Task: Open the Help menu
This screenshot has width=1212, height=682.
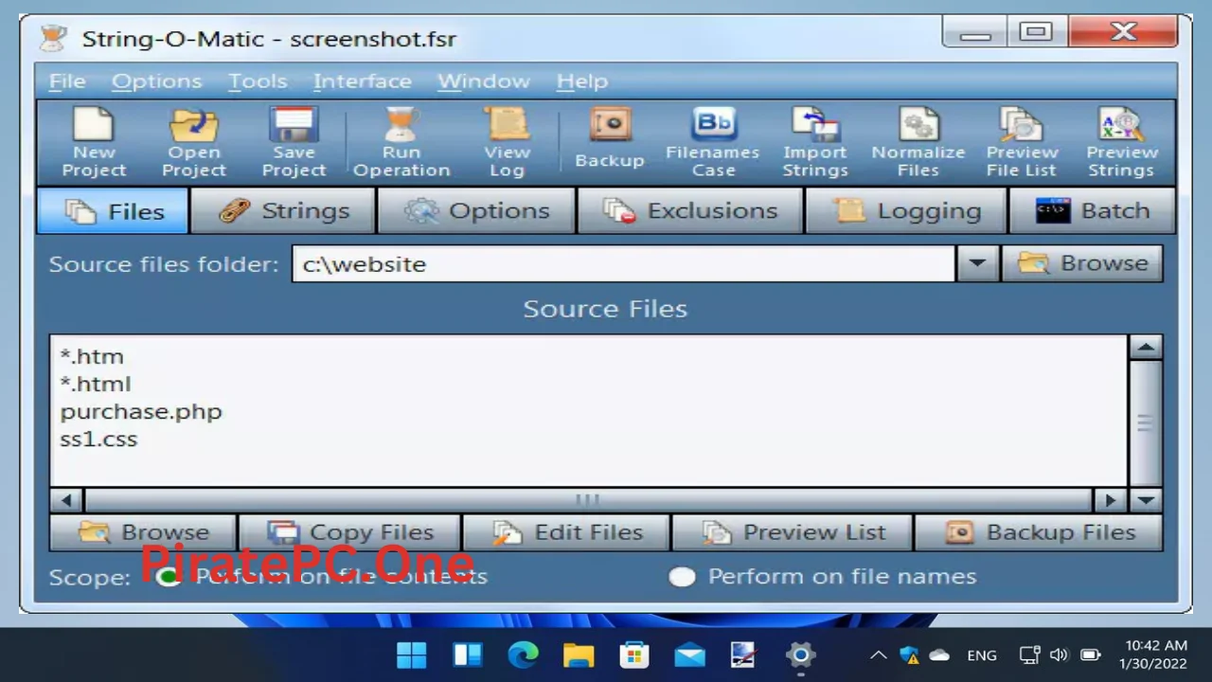Action: [581, 81]
